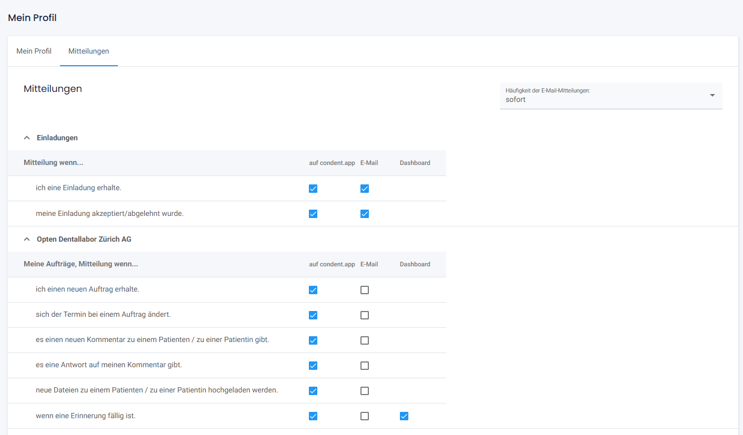743x435 pixels.
Task: Enable E-Mail for 'sich der Termin ändert'
Action: pyautogui.click(x=365, y=315)
